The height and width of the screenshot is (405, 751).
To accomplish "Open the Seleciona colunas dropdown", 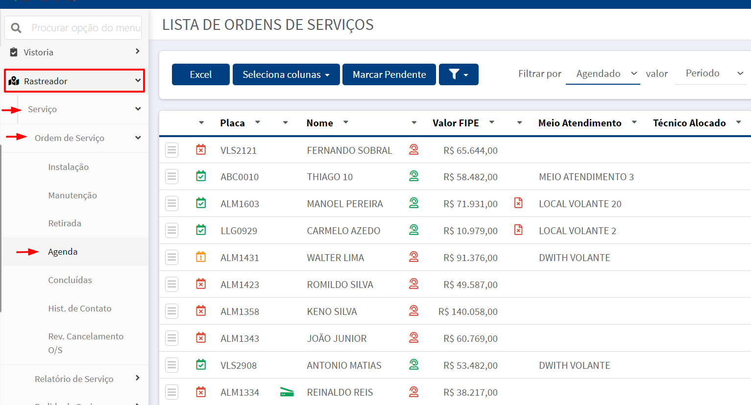I will 286,74.
